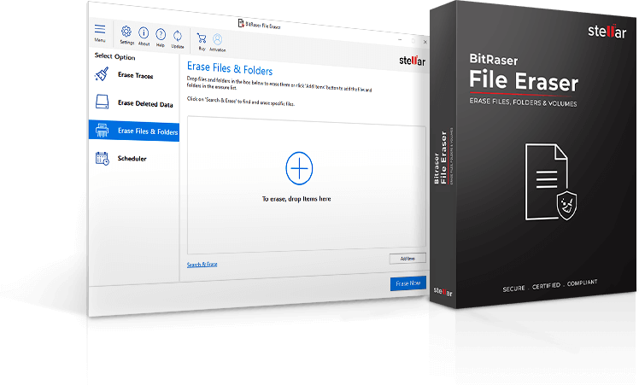Open the Scheduler label
Image resolution: width=639 pixels, height=385 pixels.
132,159
